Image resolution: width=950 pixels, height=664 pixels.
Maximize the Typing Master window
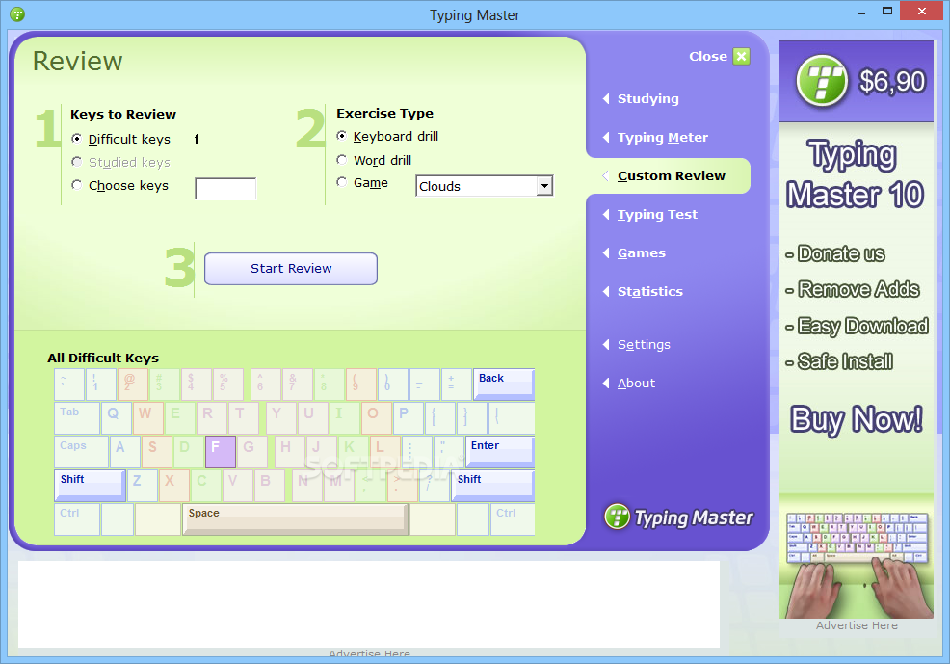click(887, 12)
